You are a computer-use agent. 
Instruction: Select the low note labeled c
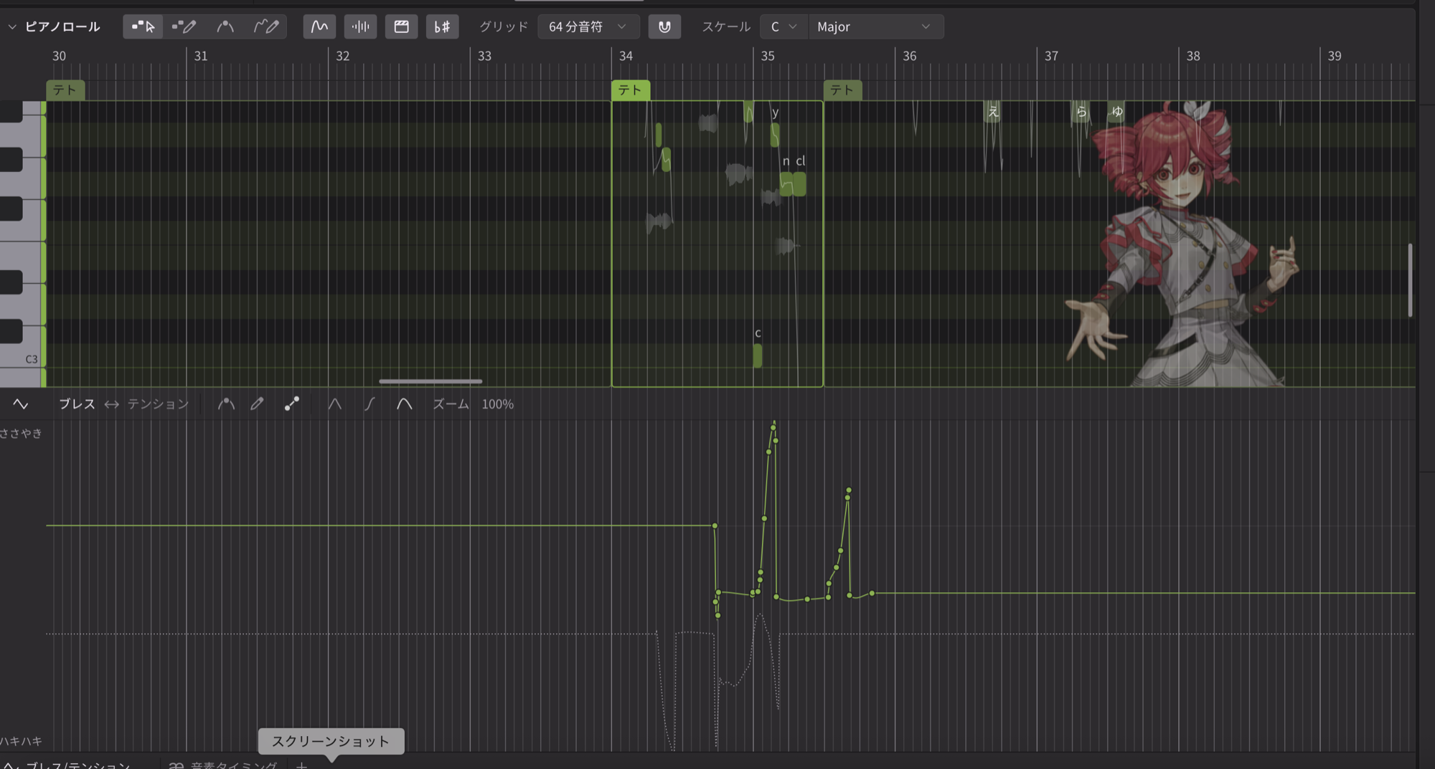tap(758, 355)
